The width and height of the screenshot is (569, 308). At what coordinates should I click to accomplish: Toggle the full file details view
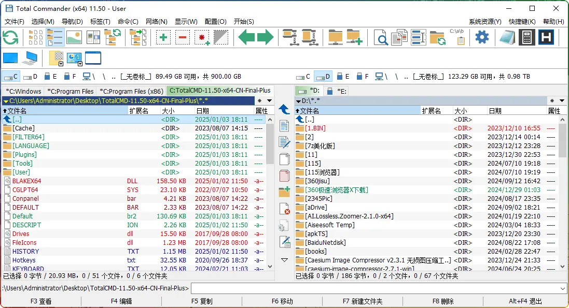pos(55,37)
